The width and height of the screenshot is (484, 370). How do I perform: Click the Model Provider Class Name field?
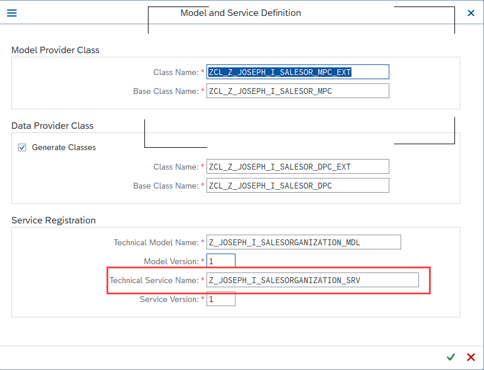298,72
